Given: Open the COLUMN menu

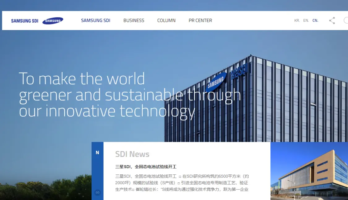Looking at the screenshot, I should 166,20.
